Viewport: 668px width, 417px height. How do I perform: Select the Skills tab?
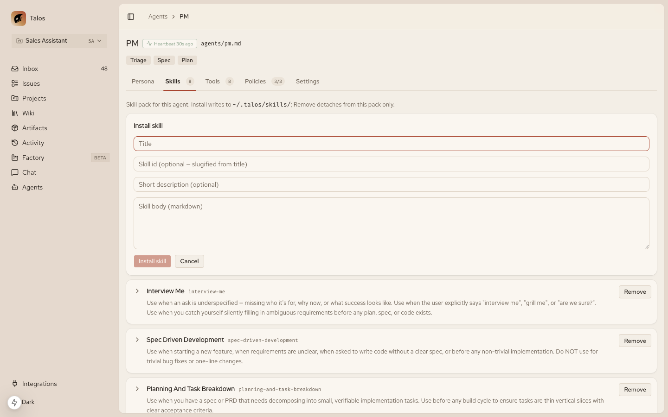tap(180, 82)
